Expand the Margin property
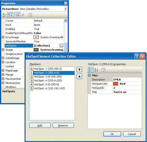Screen dimensions: 147x142 click(3, 75)
